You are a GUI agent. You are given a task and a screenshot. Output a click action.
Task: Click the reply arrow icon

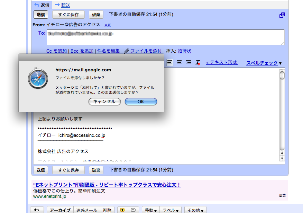pyautogui.click(x=37, y=5)
